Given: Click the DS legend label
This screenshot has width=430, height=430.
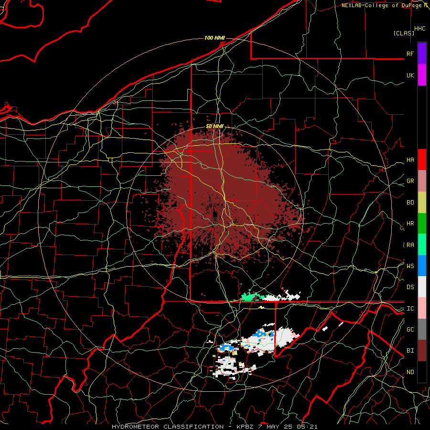Looking at the screenshot, I should 410,287.
